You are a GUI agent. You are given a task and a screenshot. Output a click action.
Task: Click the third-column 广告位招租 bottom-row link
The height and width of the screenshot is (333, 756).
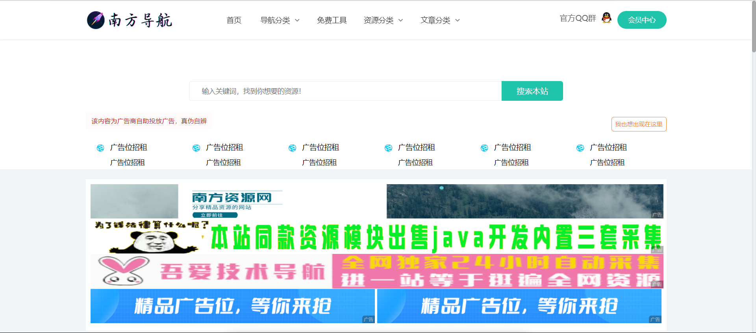tap(319, 162)
